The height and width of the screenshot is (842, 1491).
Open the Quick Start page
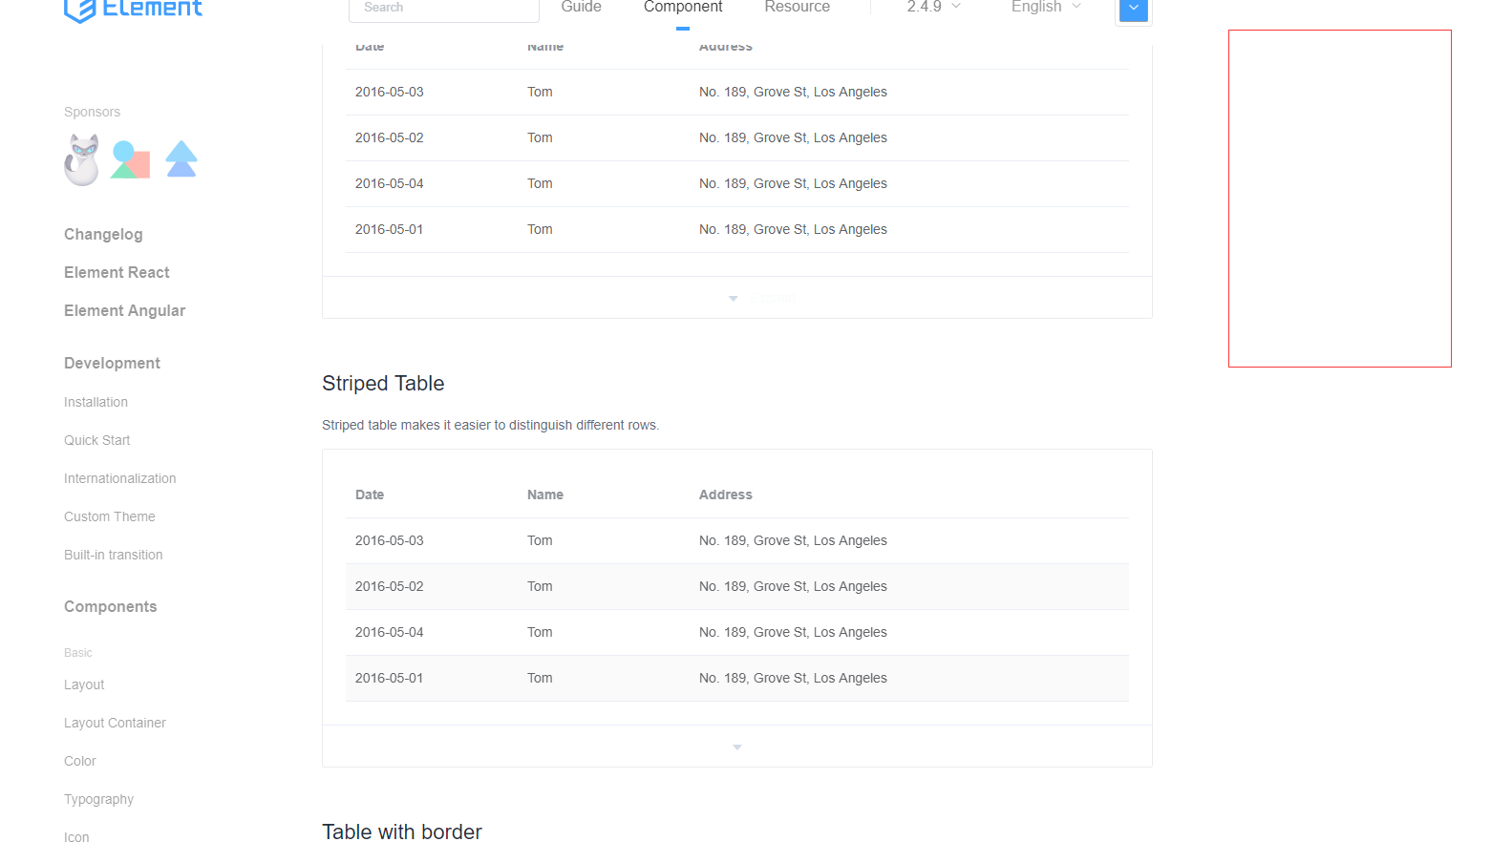click(96, 441)
